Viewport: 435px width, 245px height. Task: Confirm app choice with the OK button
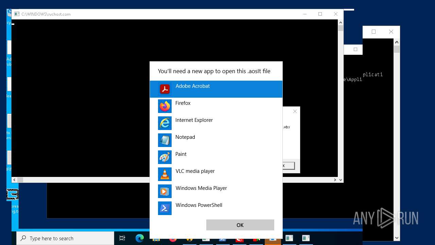(240, 225)
